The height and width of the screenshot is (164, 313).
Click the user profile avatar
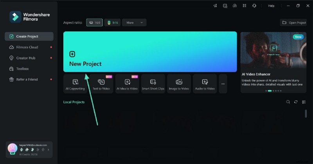click(13, 149)
